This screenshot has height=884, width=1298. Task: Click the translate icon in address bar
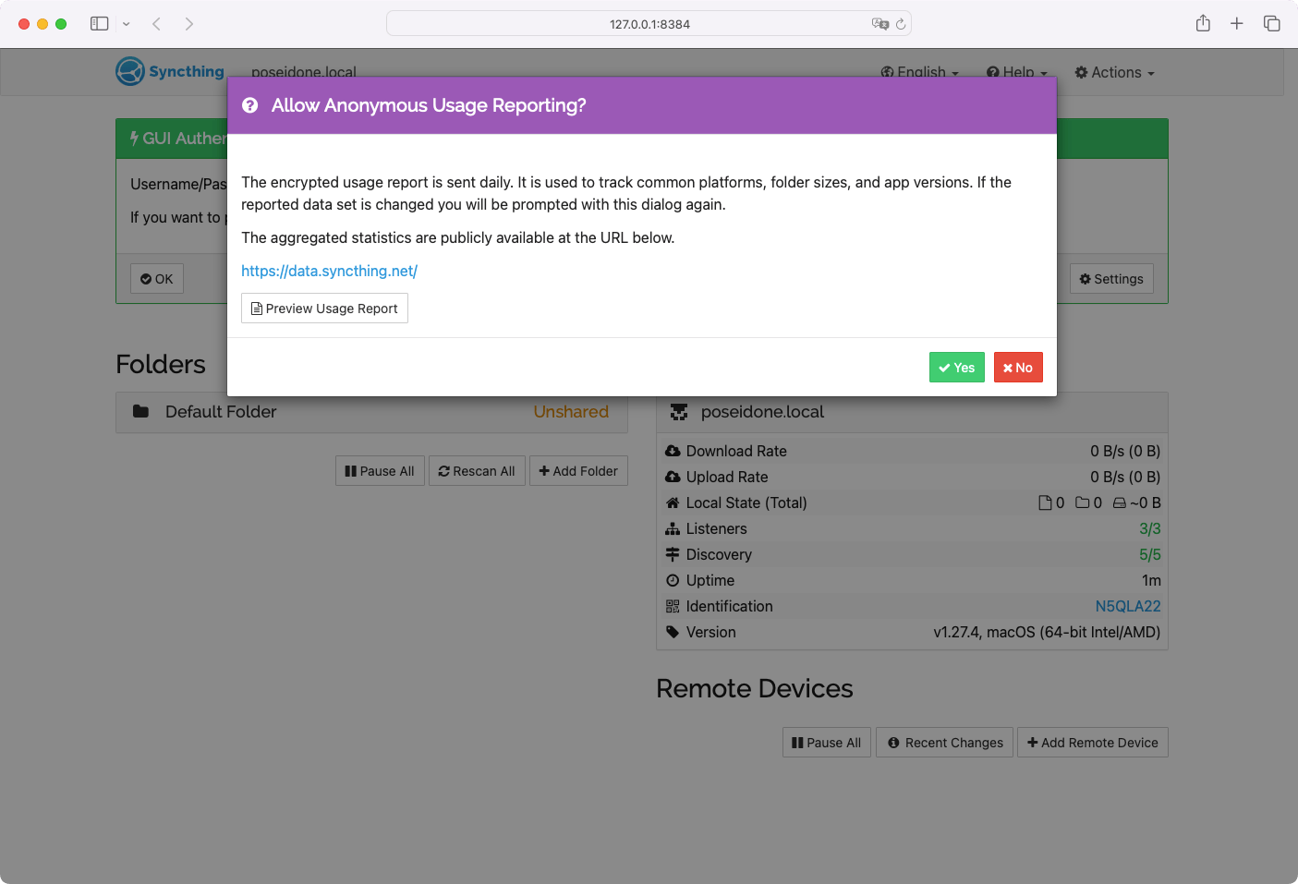coord(879,24)
